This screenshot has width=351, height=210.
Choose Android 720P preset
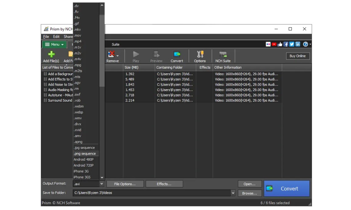click(86, 165)
